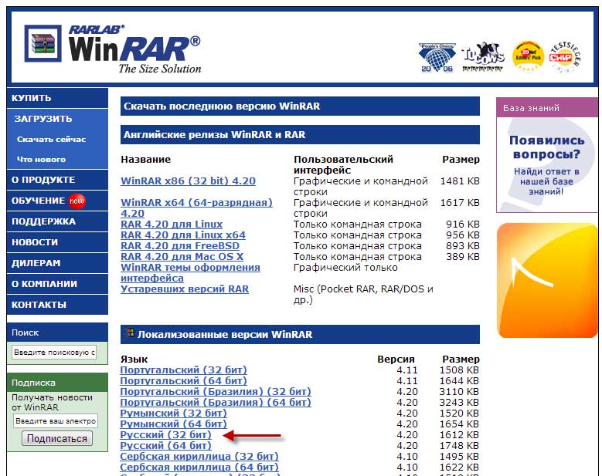Click the 1612 KB size for Русский 32
Screen dimensions: 602x476
459,434
